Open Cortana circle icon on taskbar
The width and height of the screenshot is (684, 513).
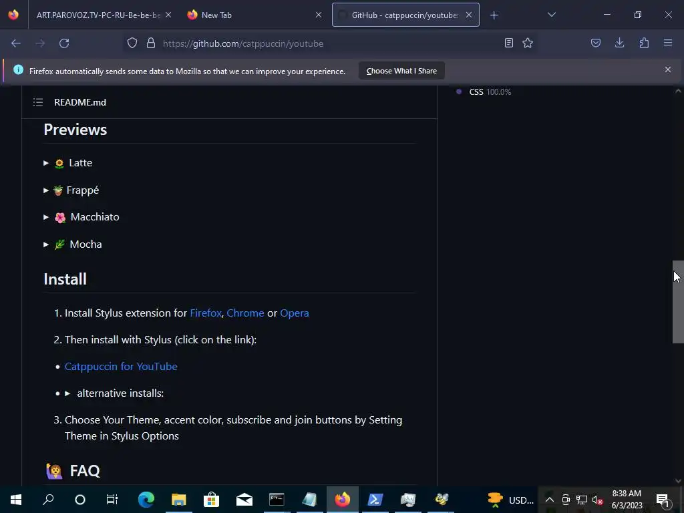pyautogui.click(x=80, y=500)
